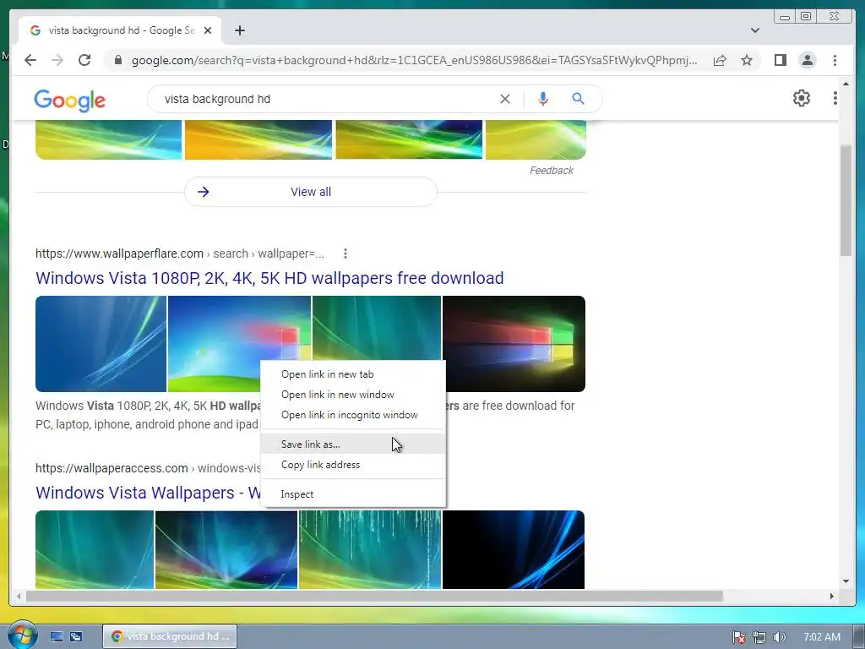Click the vertical scrollbar thumb
Screen dimensions: 865x649
tap(846, 199)
